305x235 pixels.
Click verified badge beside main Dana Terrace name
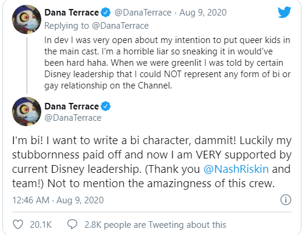click(x=105, y=106)
